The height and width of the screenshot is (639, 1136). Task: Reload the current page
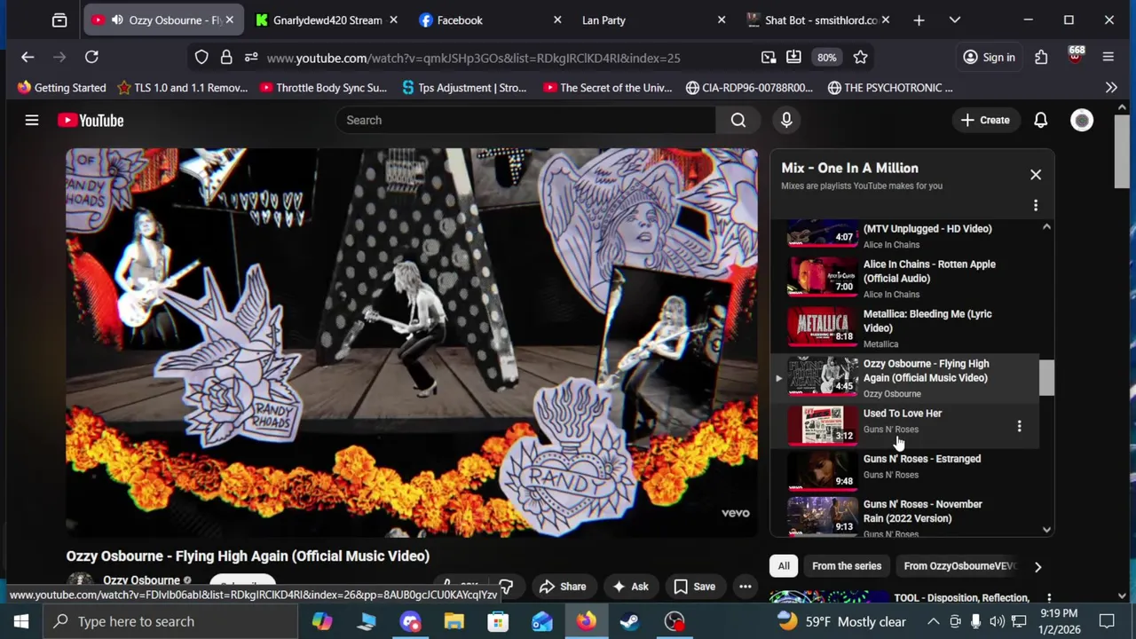91,57
